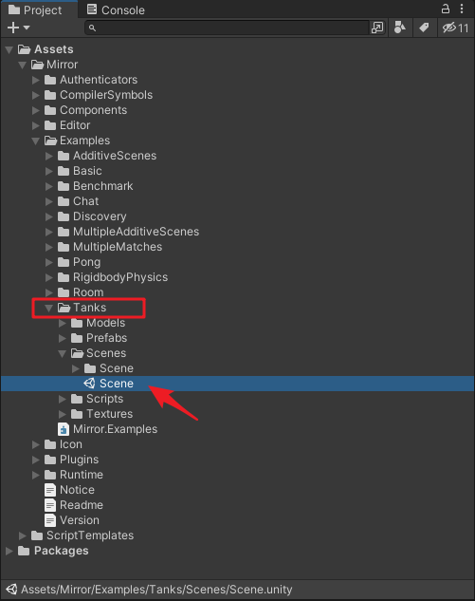Screen dimensions: 475x601
Task: Select the Mirror open-folder icon
Action: [x=37, y=65]
